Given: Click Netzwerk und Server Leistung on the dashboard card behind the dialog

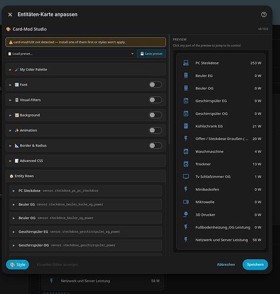Looking at the screenshot, I should point(85,281).
